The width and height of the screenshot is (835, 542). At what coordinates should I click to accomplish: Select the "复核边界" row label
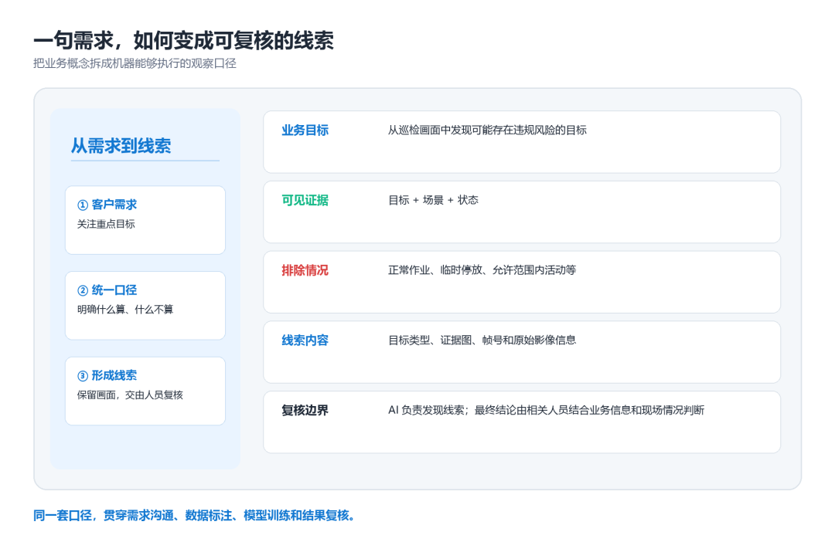[305, 410]
